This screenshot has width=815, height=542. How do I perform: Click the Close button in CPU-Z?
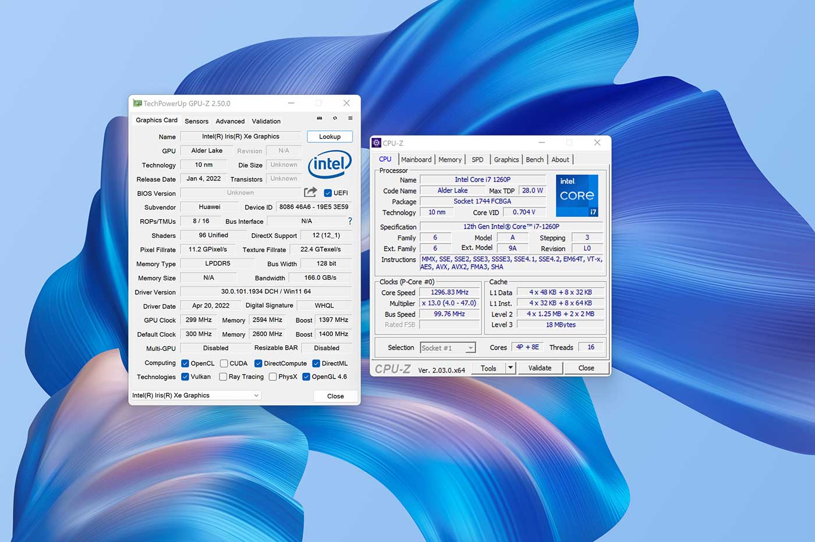[586, 368]
